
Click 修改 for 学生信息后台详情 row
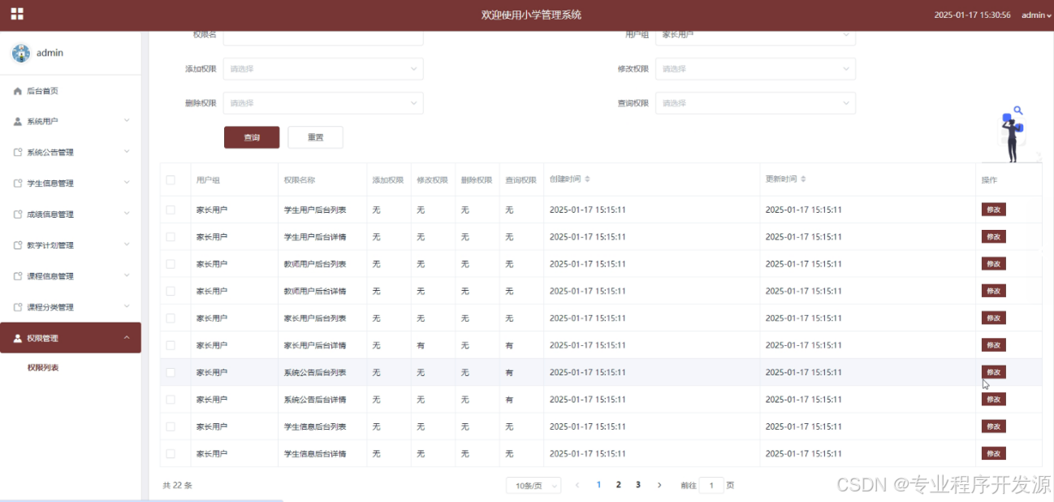pyautogui.click(x=994, y=453)
